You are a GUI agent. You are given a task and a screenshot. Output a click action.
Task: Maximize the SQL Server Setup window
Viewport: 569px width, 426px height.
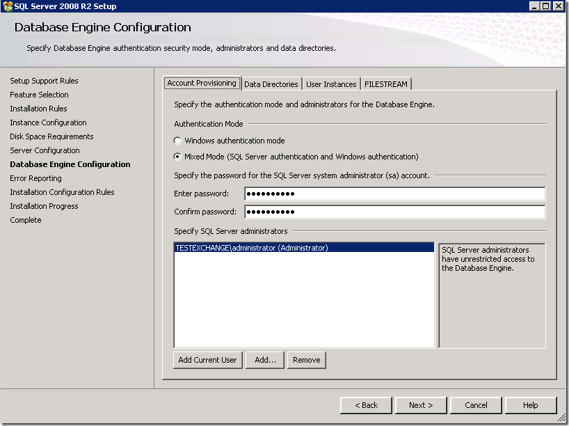[x=545, y=6]
